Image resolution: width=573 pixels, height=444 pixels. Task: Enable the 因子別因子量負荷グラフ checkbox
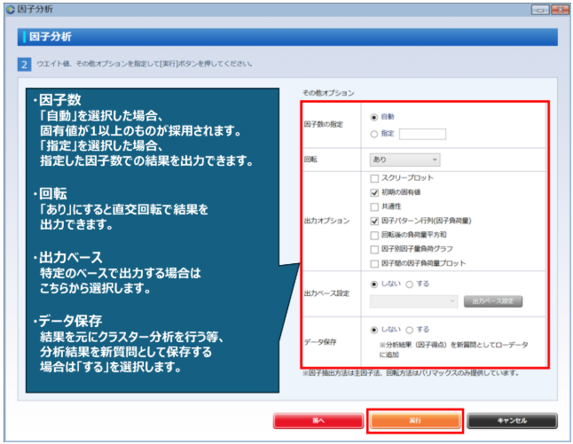coord(374,249)
